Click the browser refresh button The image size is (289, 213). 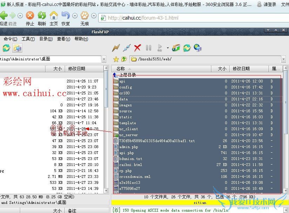coord(42,15)
